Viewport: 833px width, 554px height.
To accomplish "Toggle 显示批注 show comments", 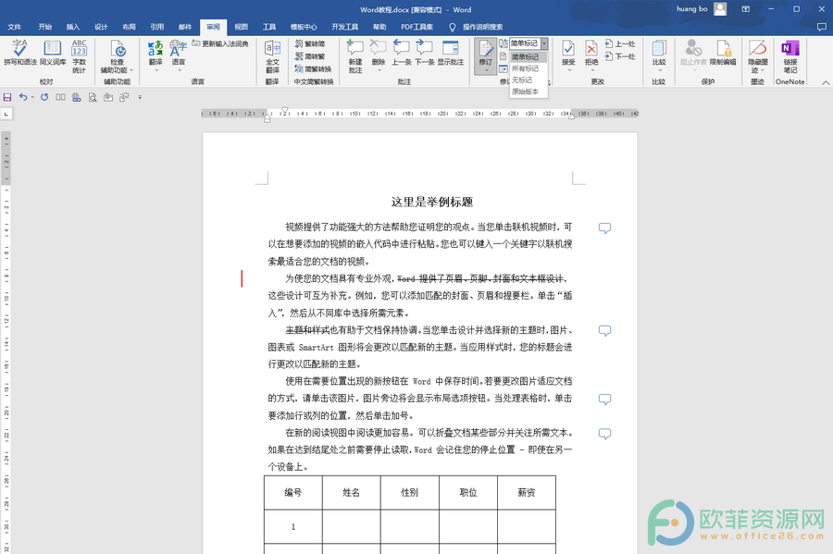I will point(451,53).
